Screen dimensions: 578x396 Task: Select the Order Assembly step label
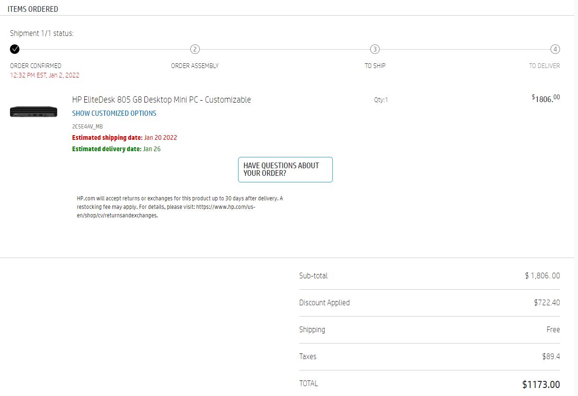195,66
